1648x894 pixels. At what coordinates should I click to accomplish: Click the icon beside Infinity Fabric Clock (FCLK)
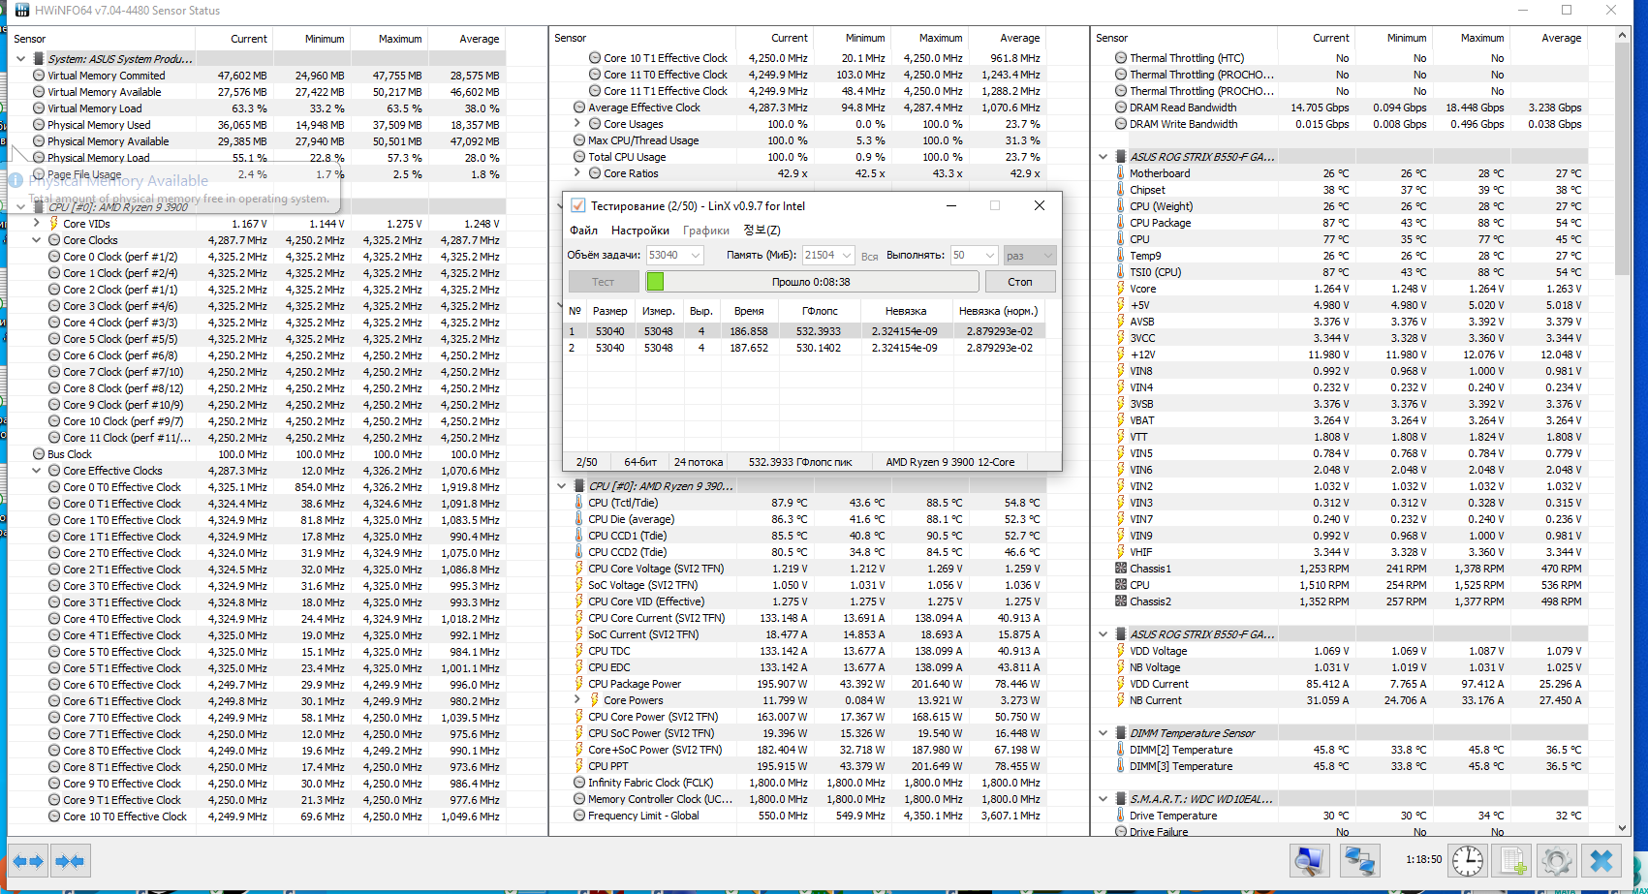click(x=579, y=783)
